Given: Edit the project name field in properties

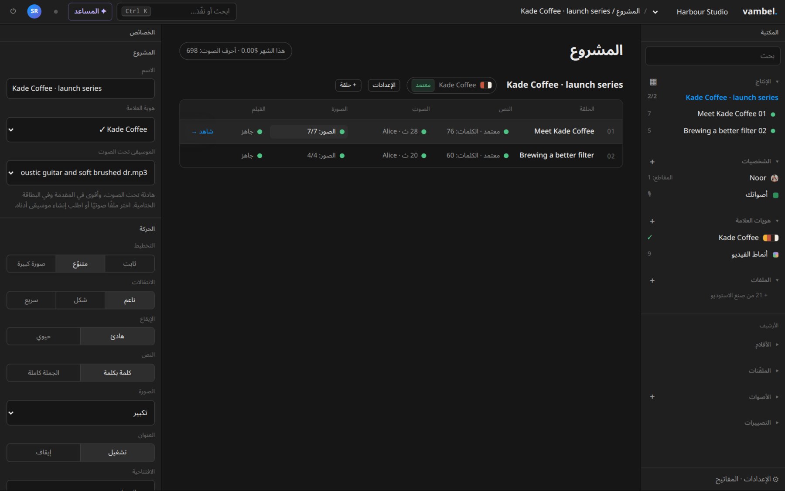Looking at the screenshot, I should (x=81, y=89).
